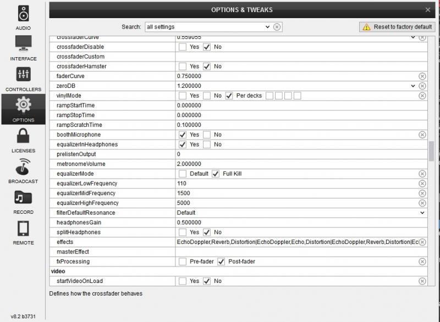Edit the headphonesGain value 0.500000
The width and height of the screenshot is (440, 322).
click(x=189, y=223)
